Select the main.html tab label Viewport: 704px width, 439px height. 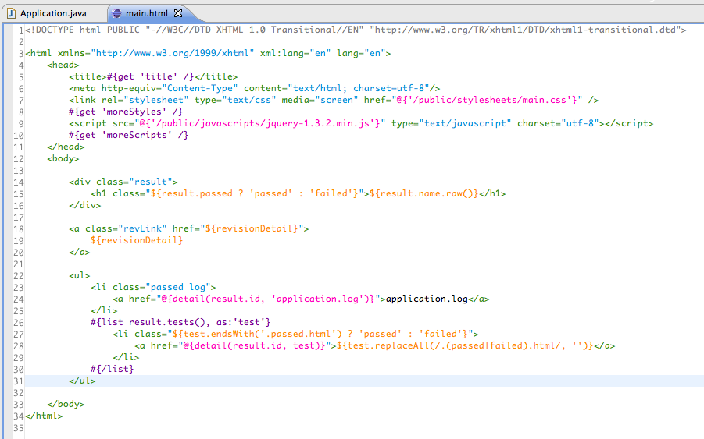coord(146,13)
